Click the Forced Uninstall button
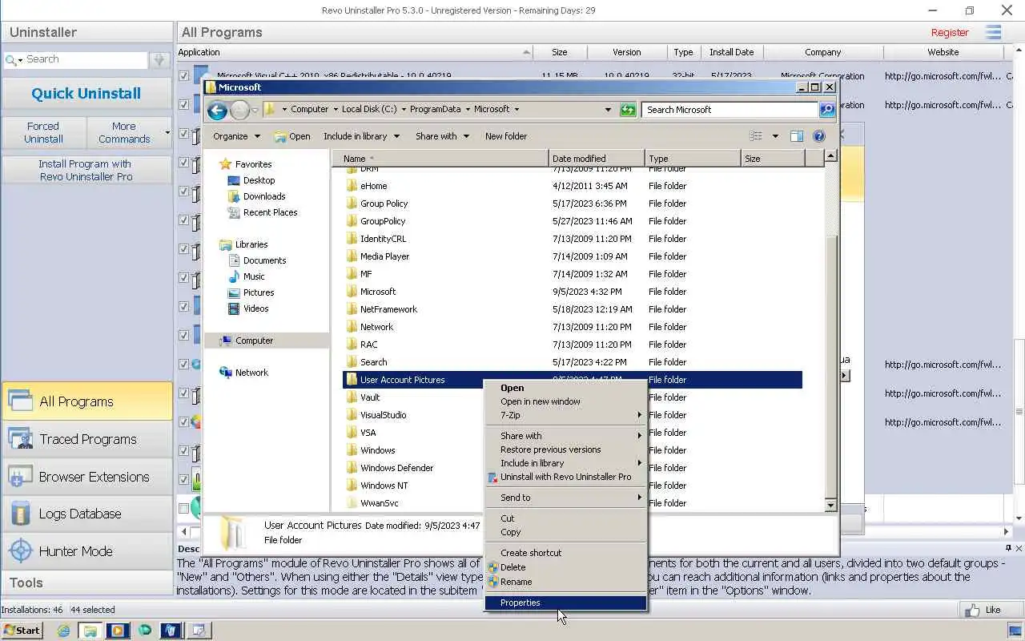 (x=43, y=133)
